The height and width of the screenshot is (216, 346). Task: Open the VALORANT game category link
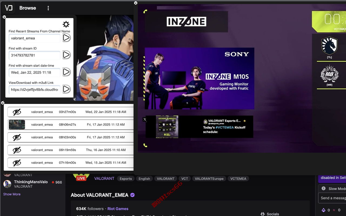pyautogui.click(x=104, y=178)
